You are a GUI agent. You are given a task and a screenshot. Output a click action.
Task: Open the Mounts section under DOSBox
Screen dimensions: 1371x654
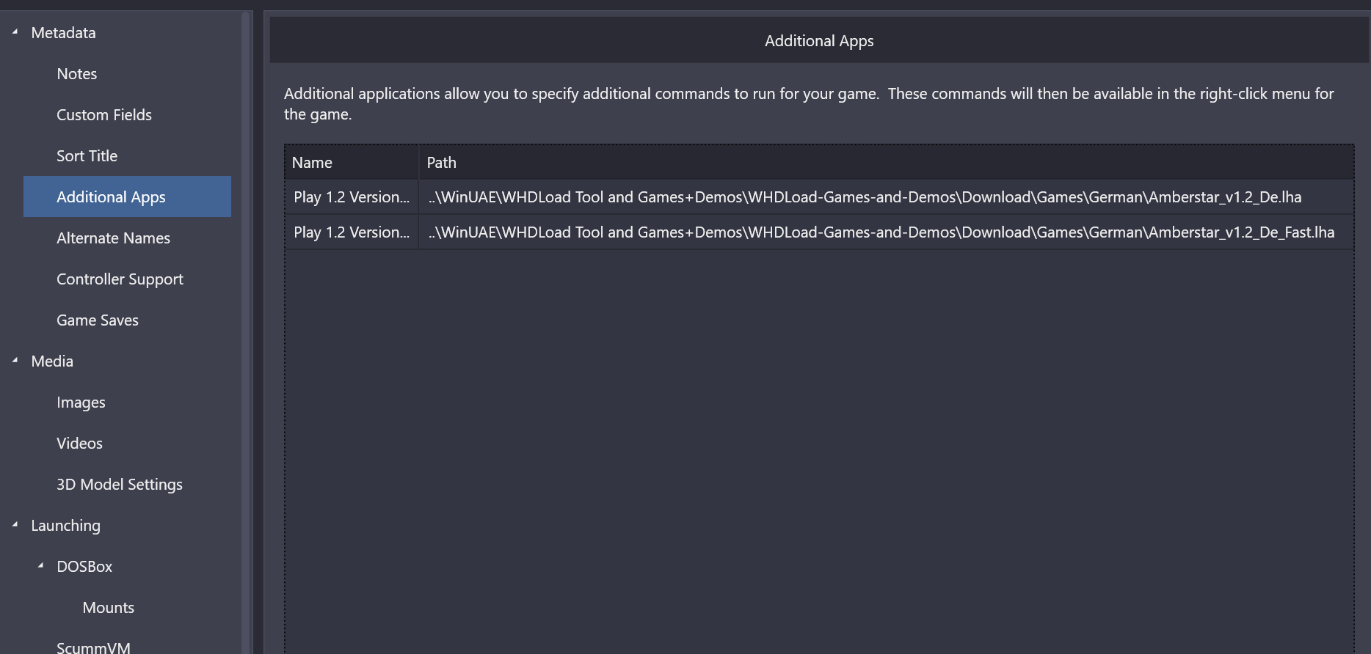109,607
